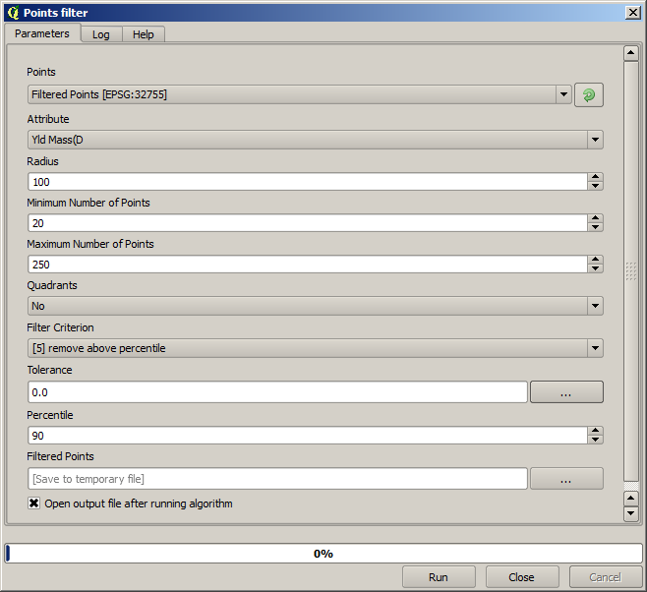Click the Filtered Points browse ellipsis button
The height and width of the screenshot is (592, 647).
tap(565, 479)
